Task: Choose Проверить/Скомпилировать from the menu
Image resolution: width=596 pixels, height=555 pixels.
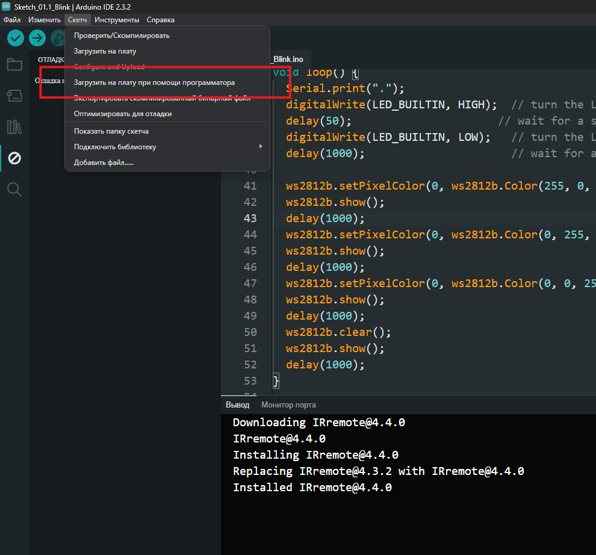Action: 167,36
